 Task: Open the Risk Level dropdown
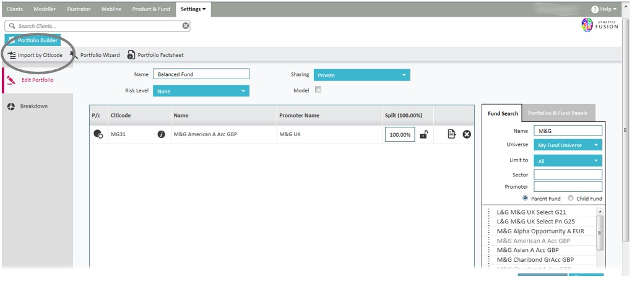(x=201, y=91)
